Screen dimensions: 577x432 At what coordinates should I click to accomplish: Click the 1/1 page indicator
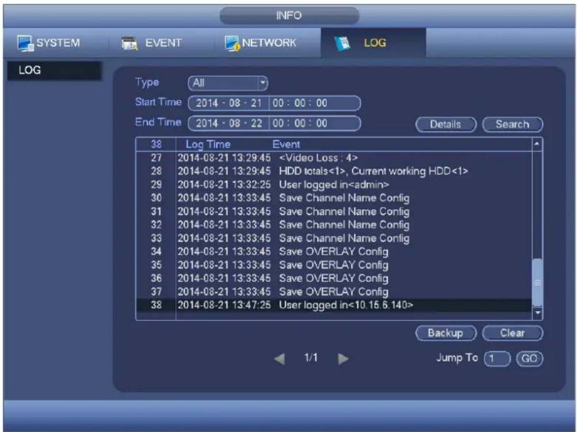(x=311, y=358)
